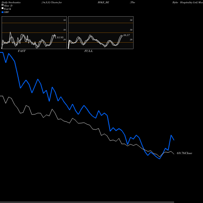Click the last point of the blue OBV line
This screenshot has width=203, height=203.
point(174,140)
